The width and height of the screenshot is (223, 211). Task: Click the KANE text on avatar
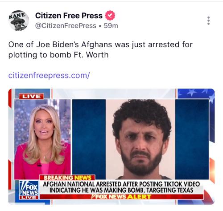tap(17, 15)
